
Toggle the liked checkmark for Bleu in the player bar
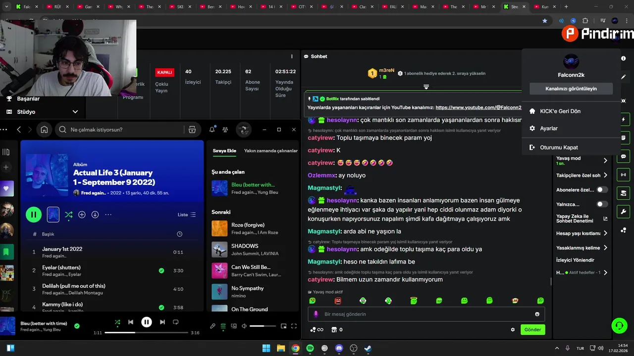point(77,326)
